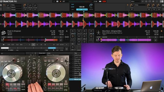This screenshot has height=92, width=164.
Task: Select loop size 8 on Deck A
Action: click(x=37, y=44)
